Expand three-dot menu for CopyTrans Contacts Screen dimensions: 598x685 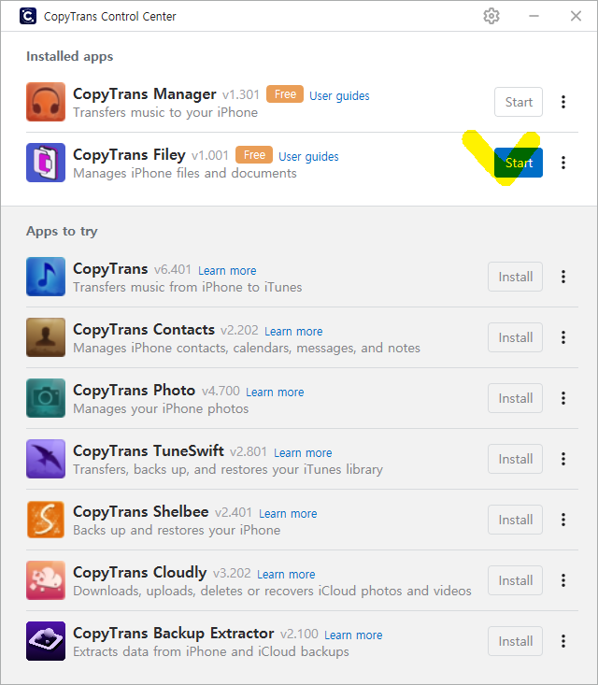563,337
